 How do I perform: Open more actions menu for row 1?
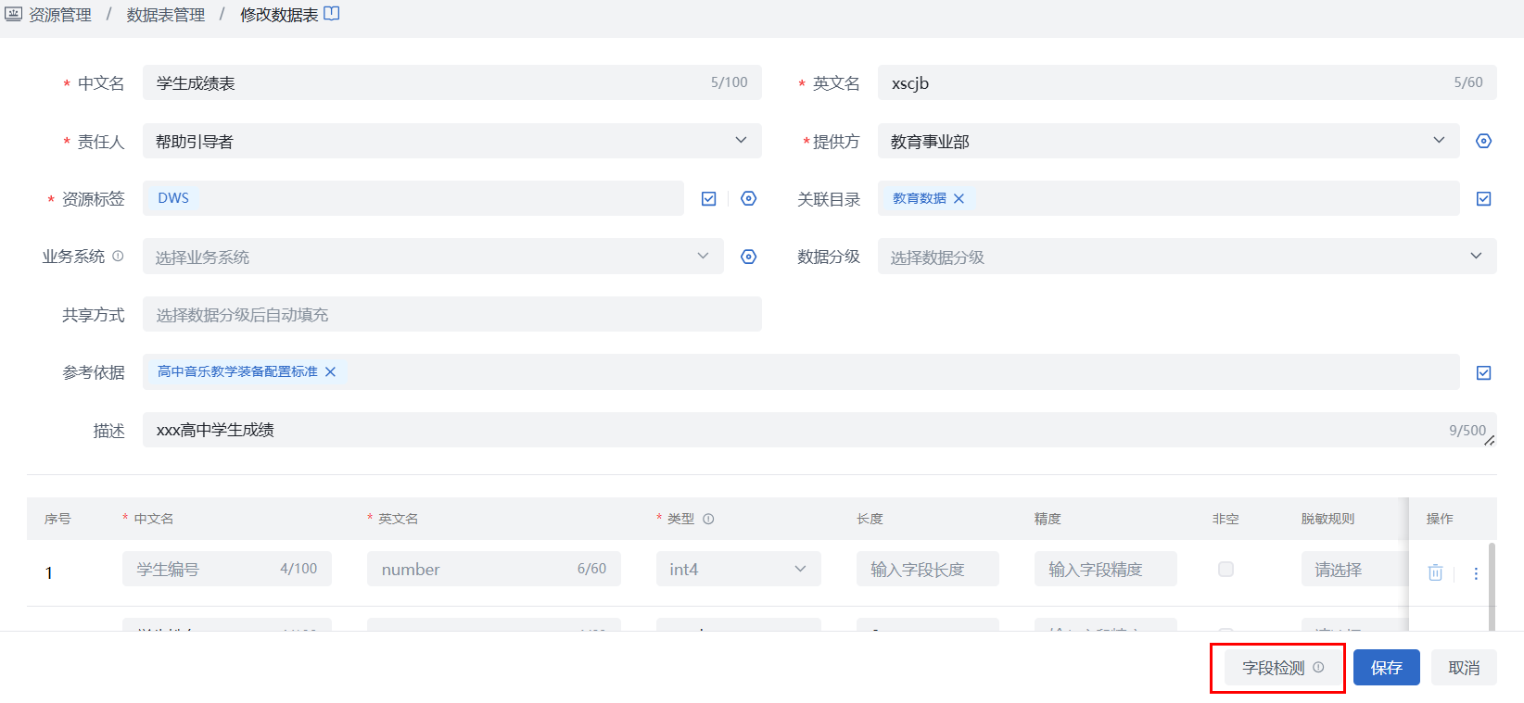[x=1476, y=573]
